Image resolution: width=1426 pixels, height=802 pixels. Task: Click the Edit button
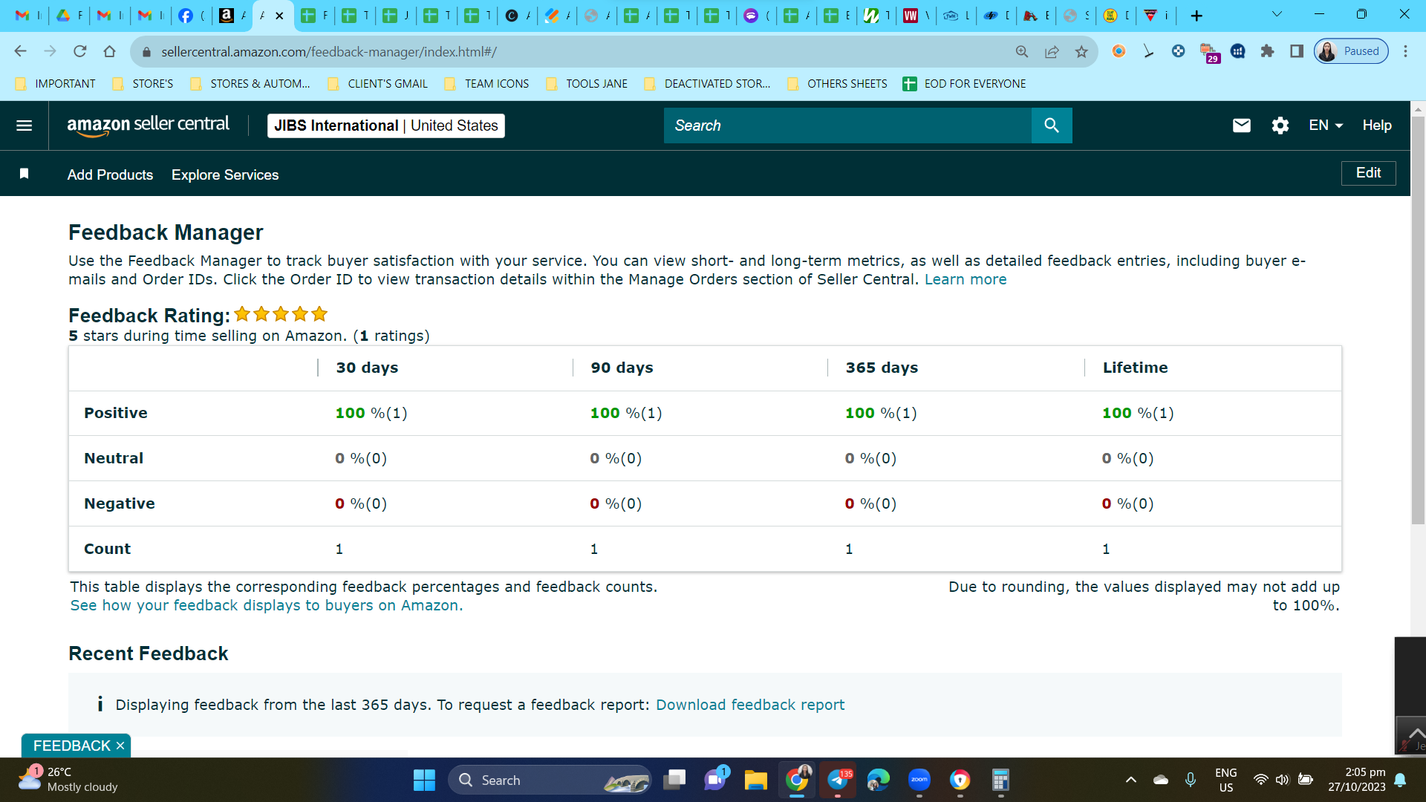coord(1368,173)
